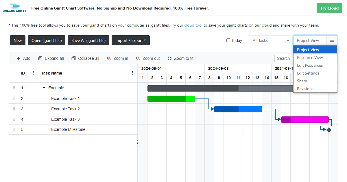The height and width of the screenshot is (182, 347).
Task: Select Project View in the menu
Action: pyautogui.click(x=315, y=50)
